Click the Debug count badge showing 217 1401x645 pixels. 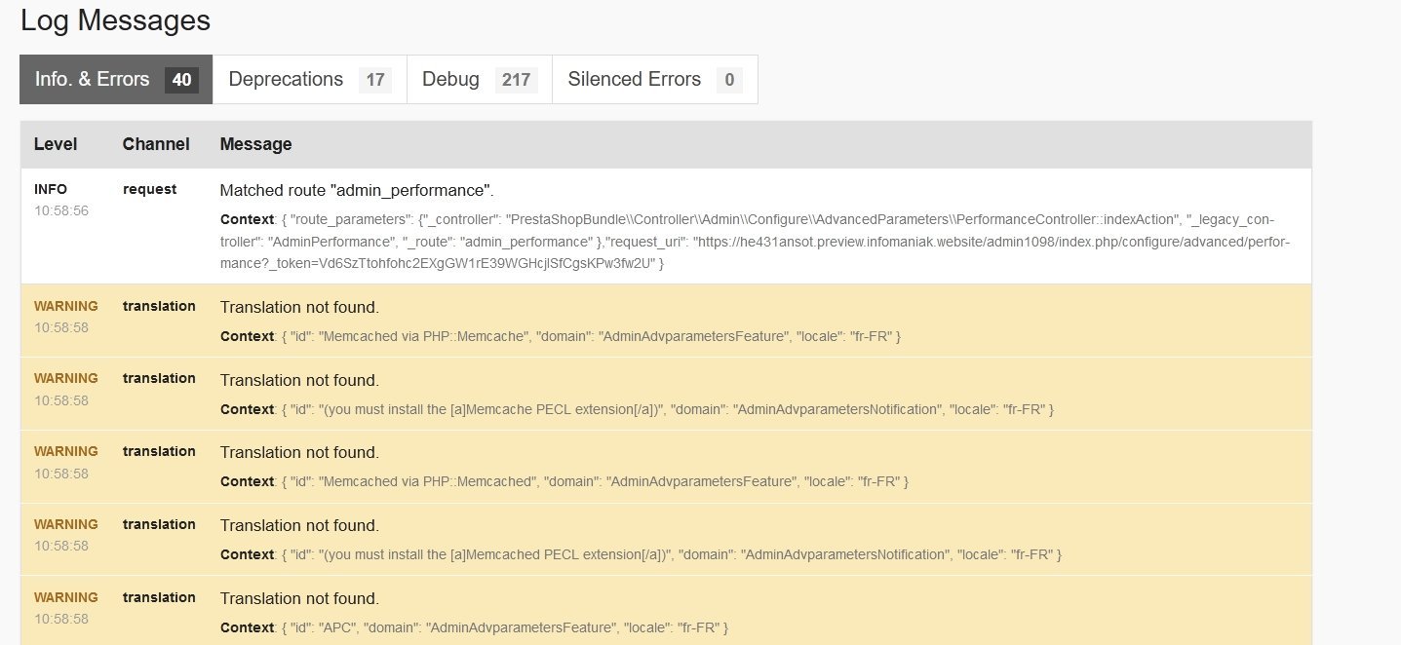point(516,80)
